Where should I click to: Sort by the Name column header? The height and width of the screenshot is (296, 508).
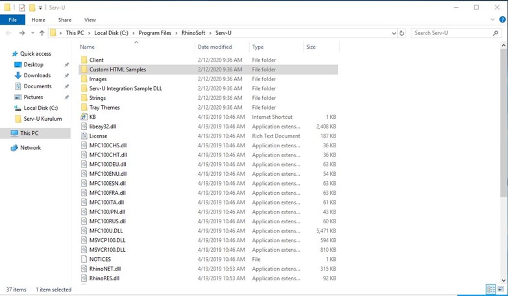click(x=136, y=47)
